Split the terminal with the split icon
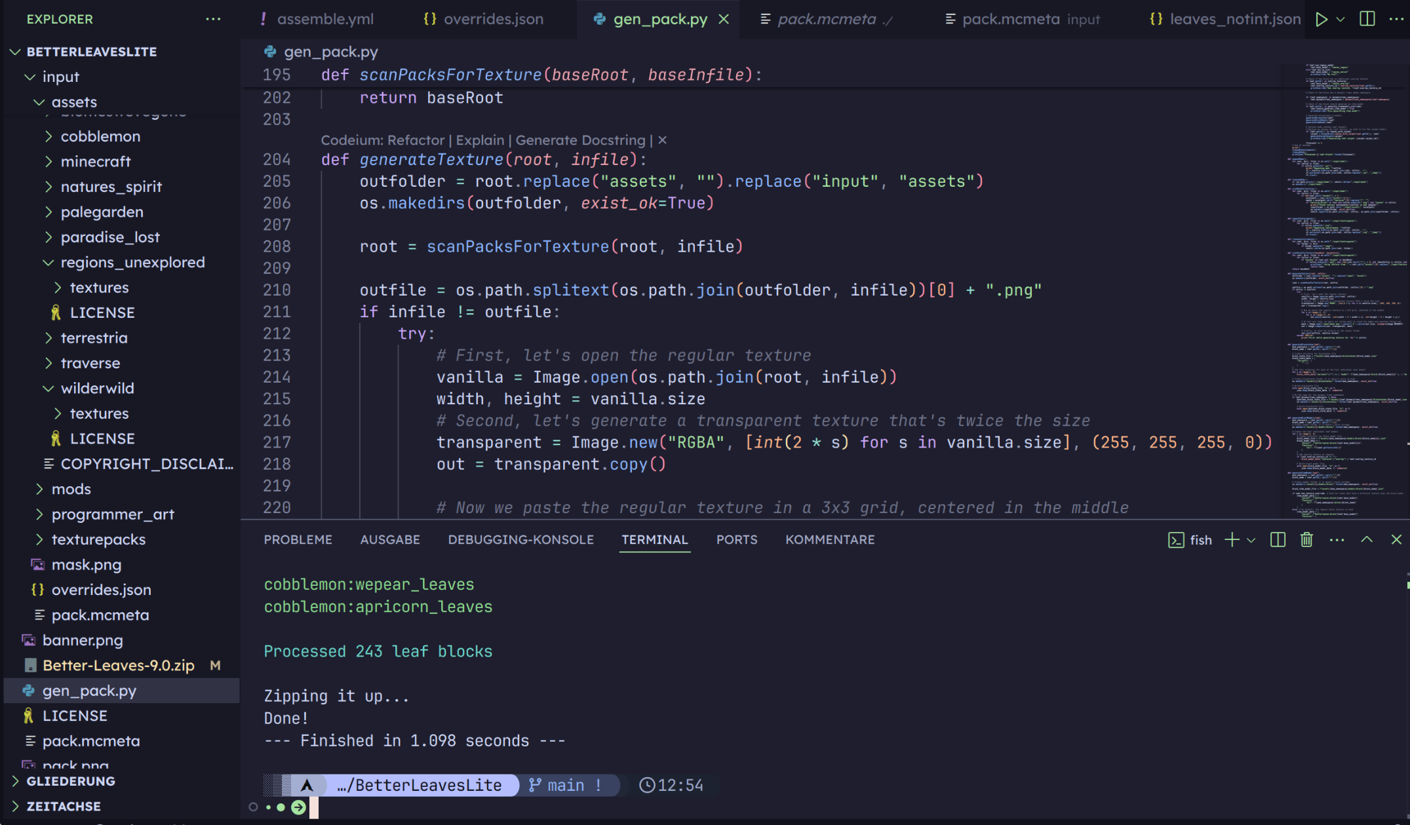The image size is (1410, 825). (x=1277, y=539)
